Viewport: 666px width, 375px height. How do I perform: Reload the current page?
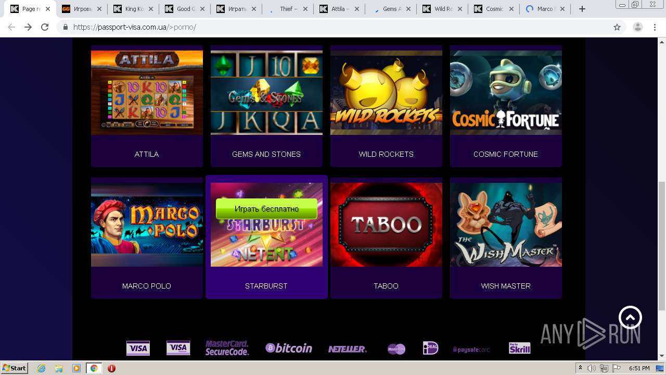(x=45, y=27)
